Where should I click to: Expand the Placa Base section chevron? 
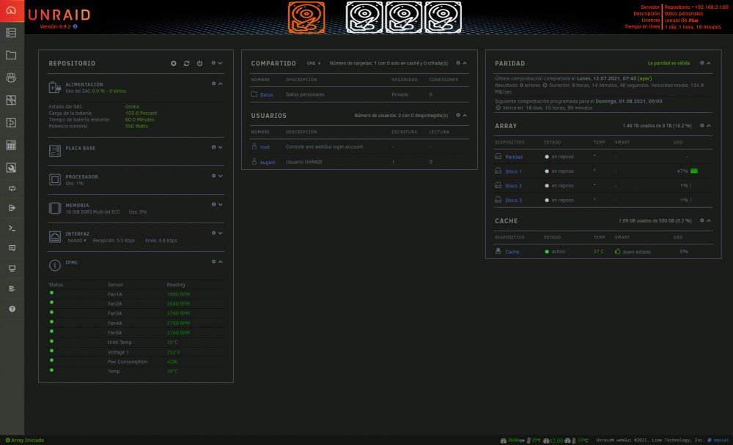tap(220, 147)
